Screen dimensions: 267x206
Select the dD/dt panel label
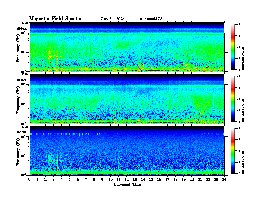[x=22, y=80]
